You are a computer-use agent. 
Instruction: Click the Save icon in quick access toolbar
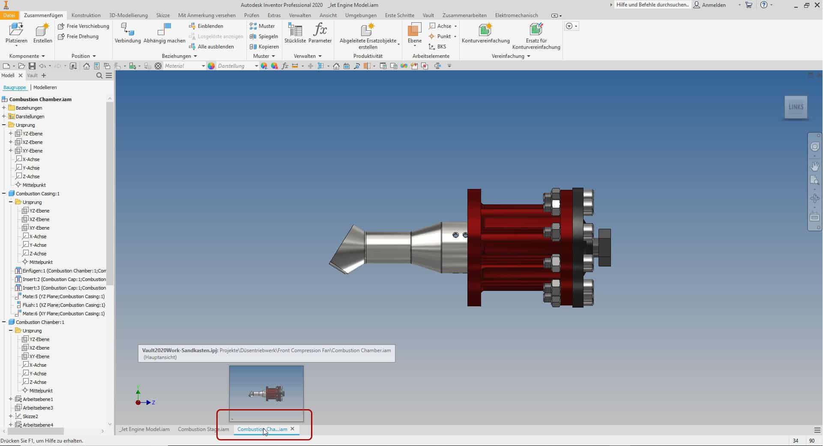click(32, 66)
